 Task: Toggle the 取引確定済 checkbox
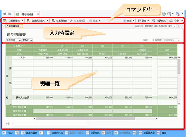(x=7, y=26)
